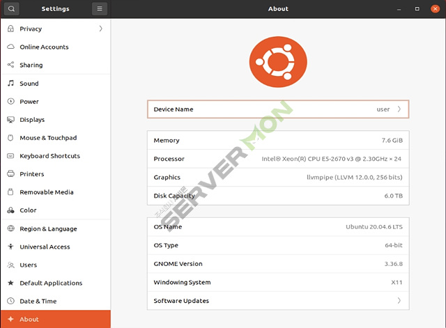The width and height of the screenshot is (446, 328).
Task: Select Sound in the sidebar
Action: pyautogui.click(x=56, y=84)
